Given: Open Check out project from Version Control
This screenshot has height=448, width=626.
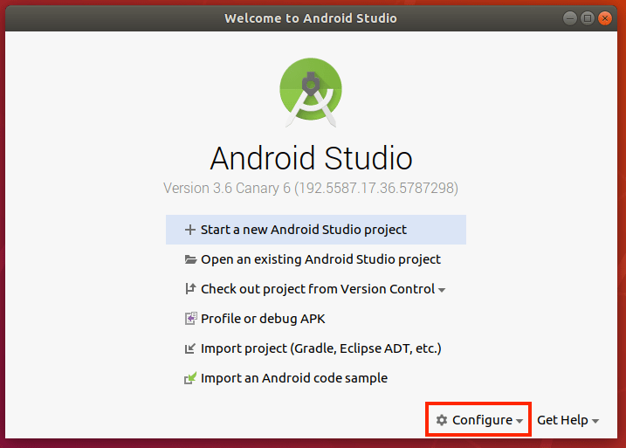Looking at the screenshot, I should point(315,289).
